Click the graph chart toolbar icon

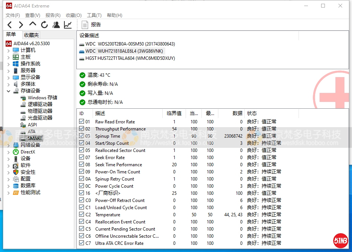[x=68, y=25]
